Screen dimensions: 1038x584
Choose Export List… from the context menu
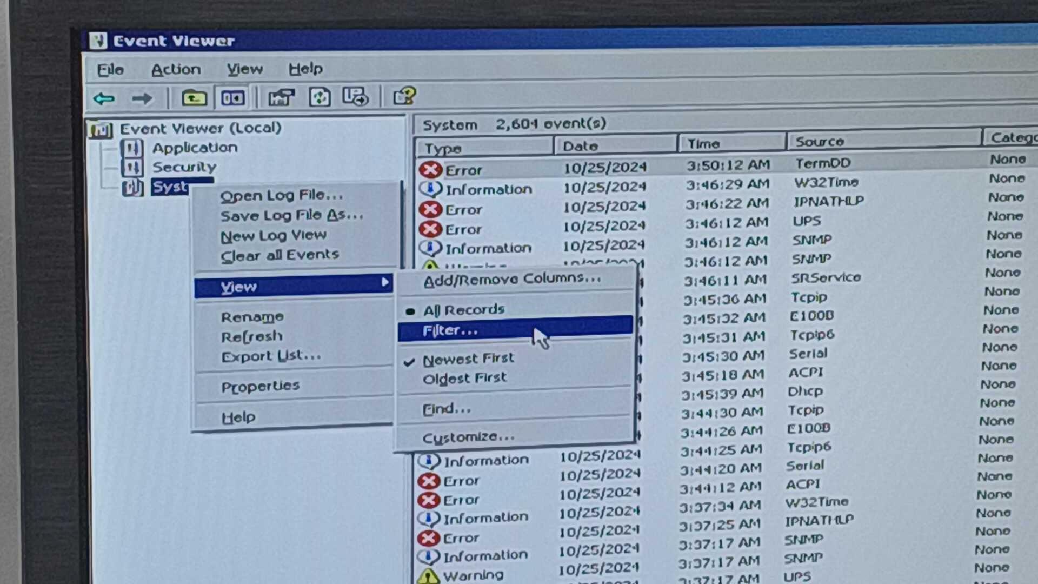(271, 356)
